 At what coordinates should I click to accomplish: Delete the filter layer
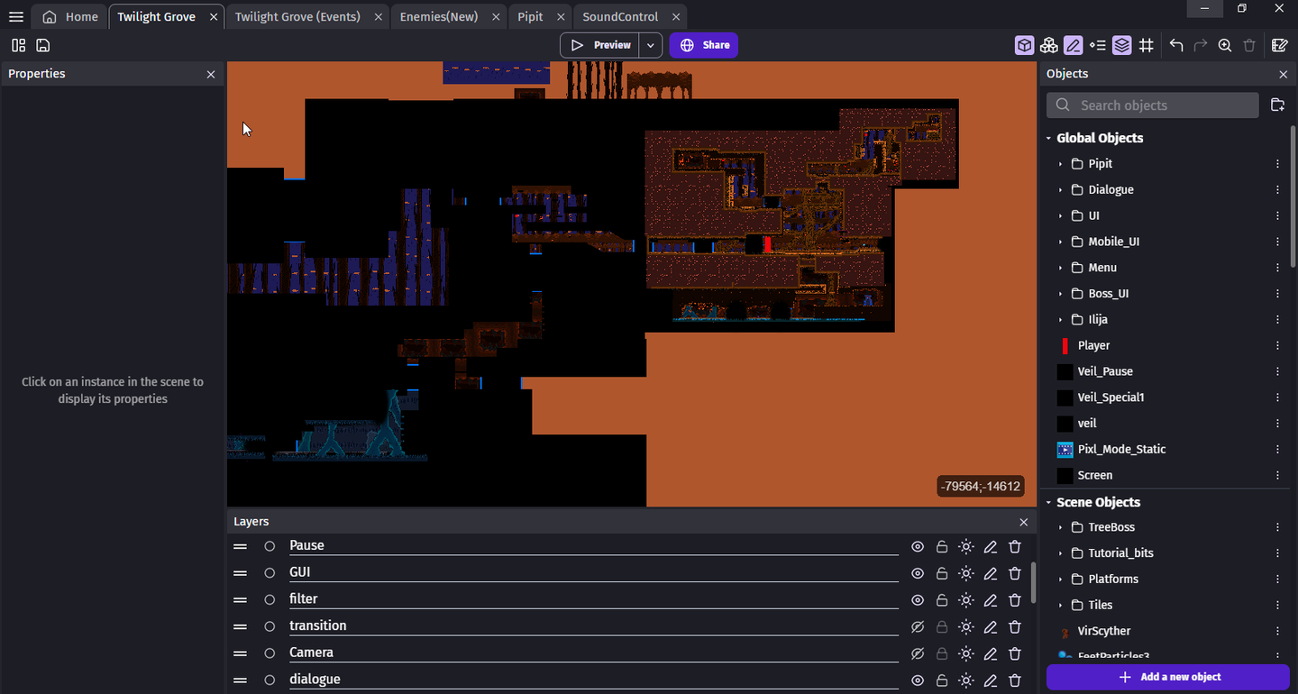click(x=1015, y=599)
